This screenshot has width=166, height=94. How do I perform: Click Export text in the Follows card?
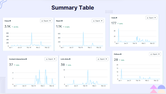pos(155,54)
